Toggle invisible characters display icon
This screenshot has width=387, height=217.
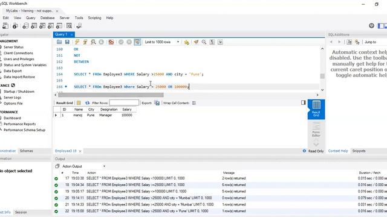(212, 42)
